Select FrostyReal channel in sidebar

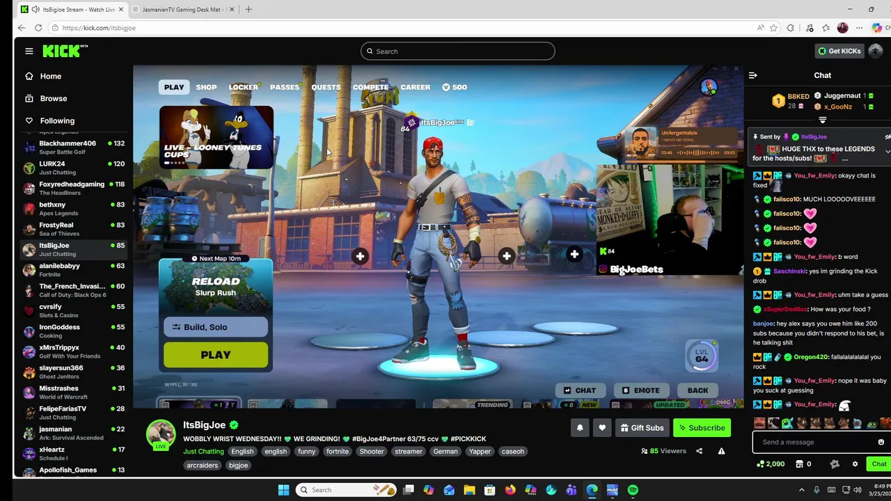coord(74,229)
